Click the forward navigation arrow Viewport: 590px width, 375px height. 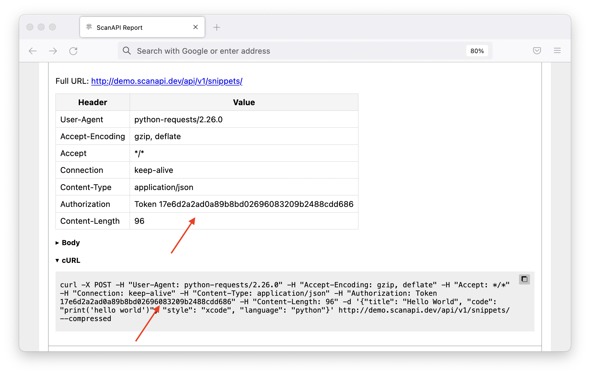[x=53, y=51]
